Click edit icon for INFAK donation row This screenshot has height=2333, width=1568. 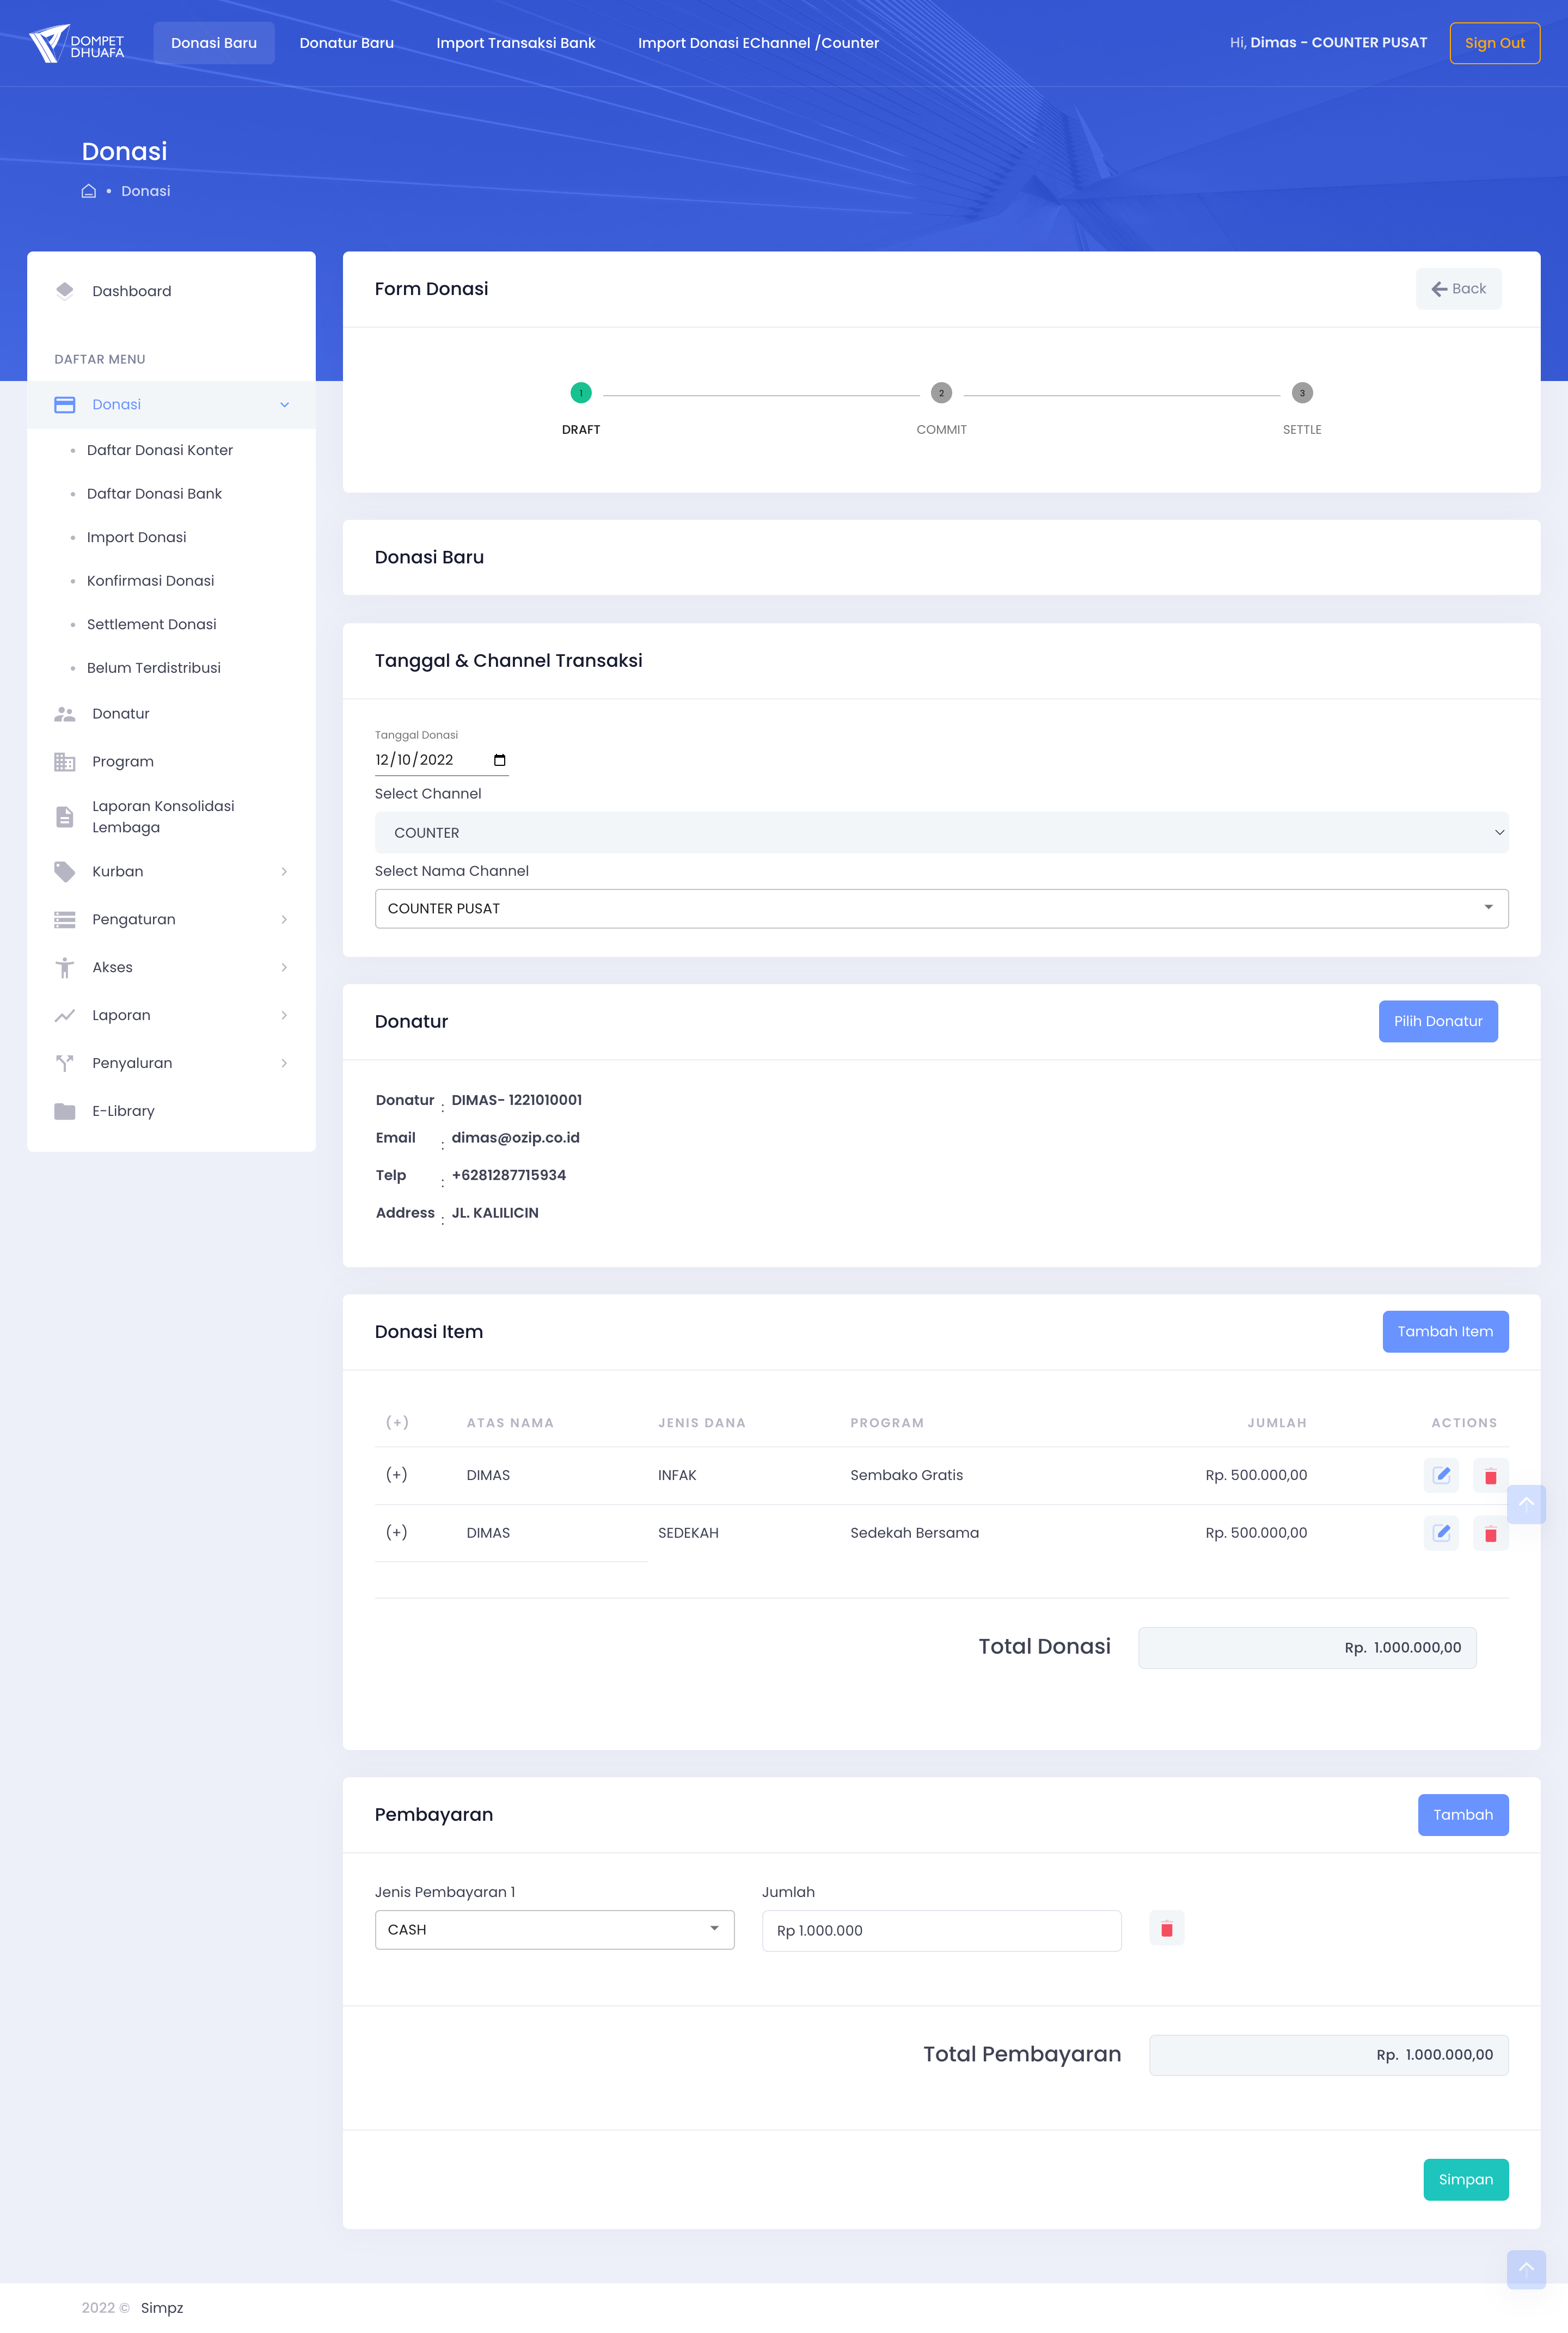click(x=1441, y=1475)
